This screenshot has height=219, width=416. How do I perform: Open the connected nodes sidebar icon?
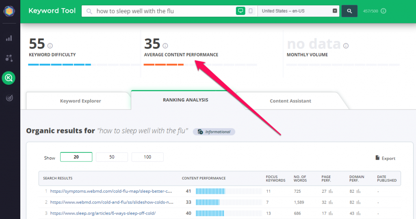tap(9, 58)
